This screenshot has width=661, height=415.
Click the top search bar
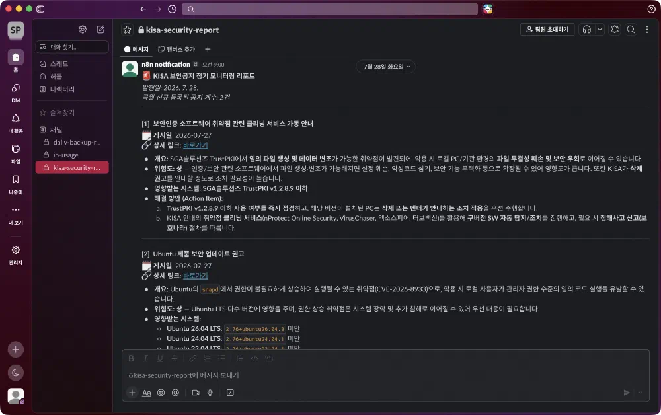tap(330, 9)
